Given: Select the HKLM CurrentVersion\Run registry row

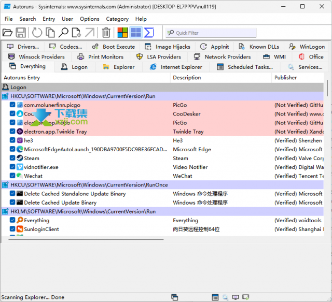Looking at the screenshot, I should (162, 211).
